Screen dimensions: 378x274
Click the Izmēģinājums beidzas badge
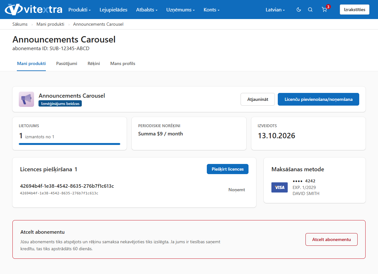click(x=60, y=104)
